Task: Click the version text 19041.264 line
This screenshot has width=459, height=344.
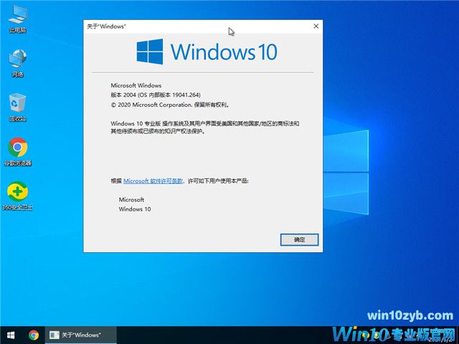Action: [156, 95]
